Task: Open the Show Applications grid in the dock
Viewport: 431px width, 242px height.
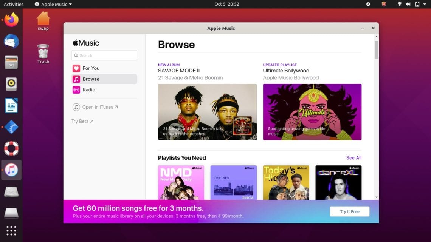Action: [x=11, y=230]
